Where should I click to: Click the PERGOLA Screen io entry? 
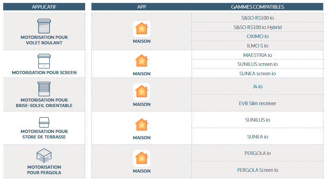[257, 170]
